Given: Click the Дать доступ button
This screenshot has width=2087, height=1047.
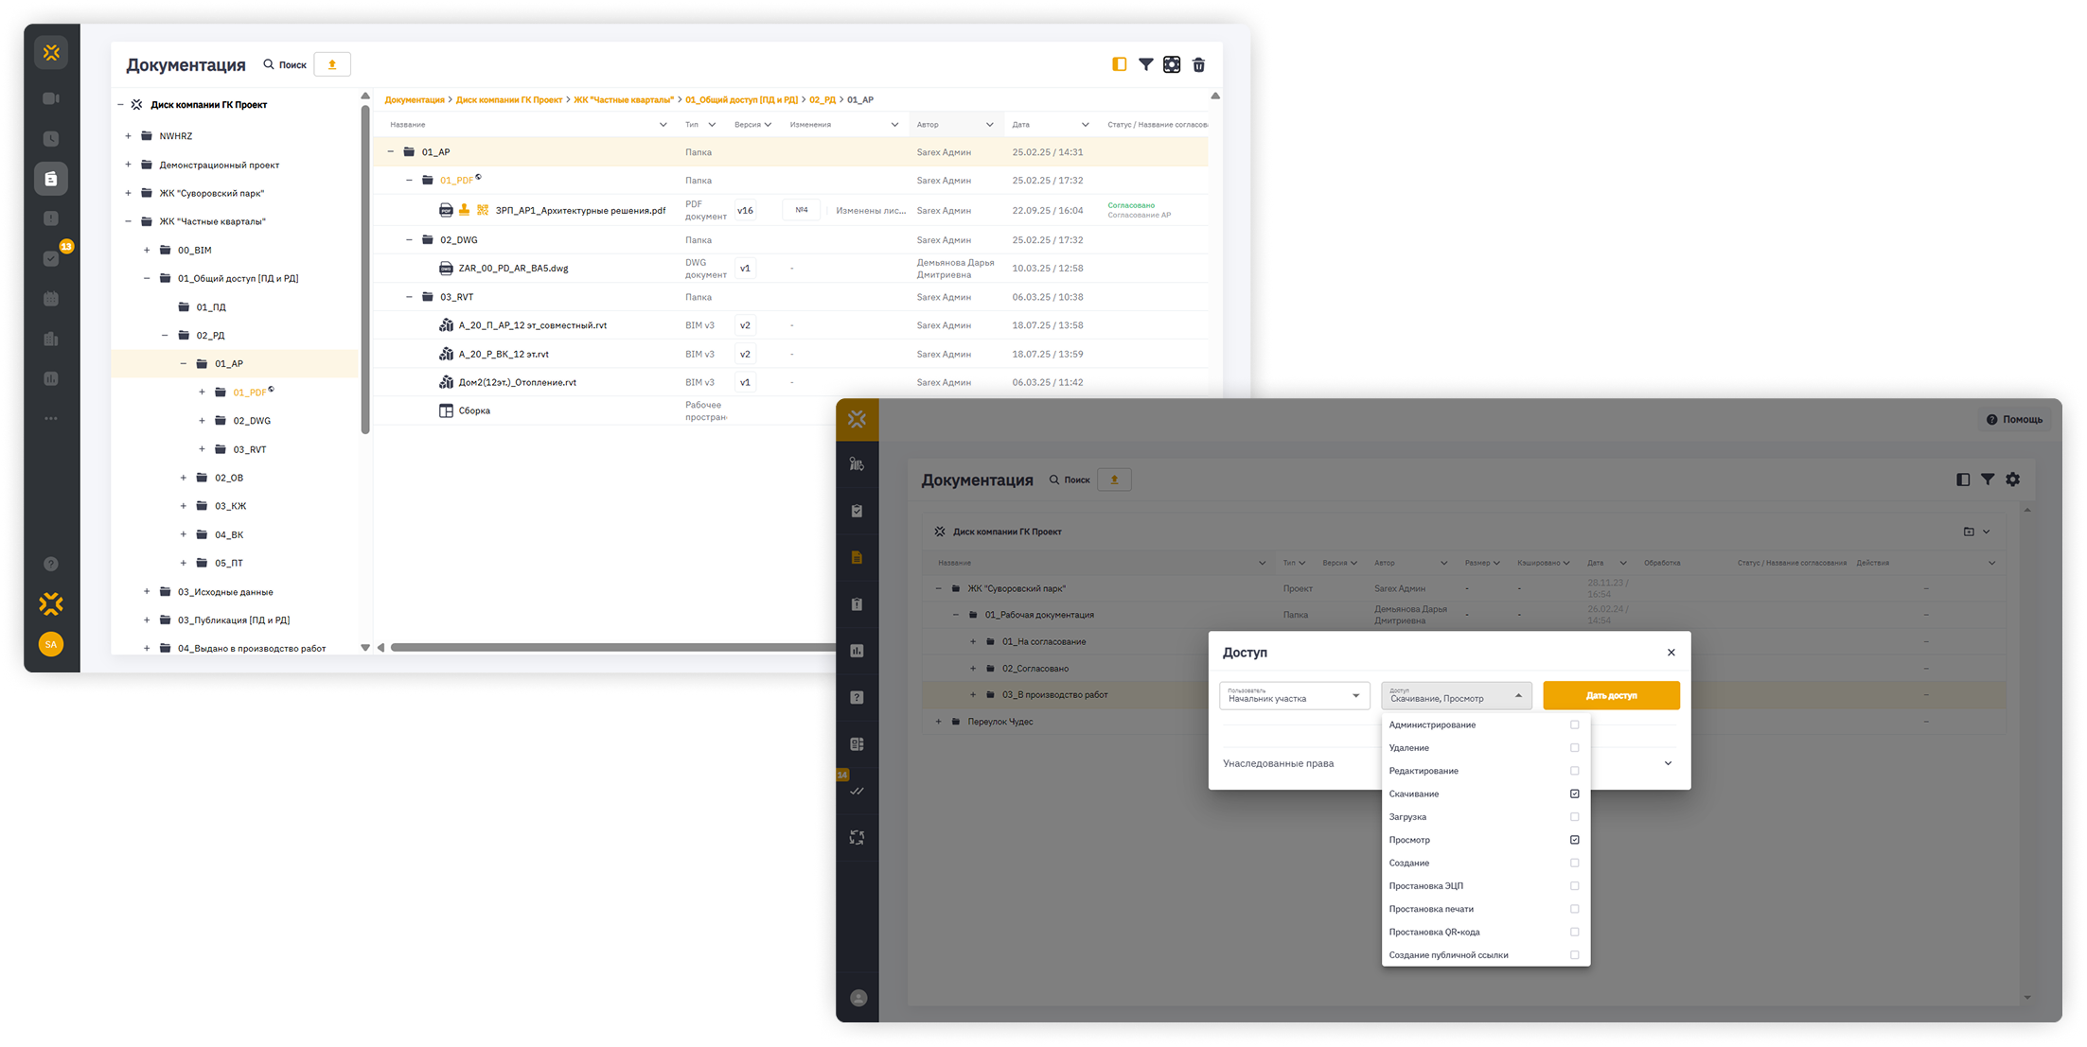Looking at the screenshot, I should coord(1611,696).
